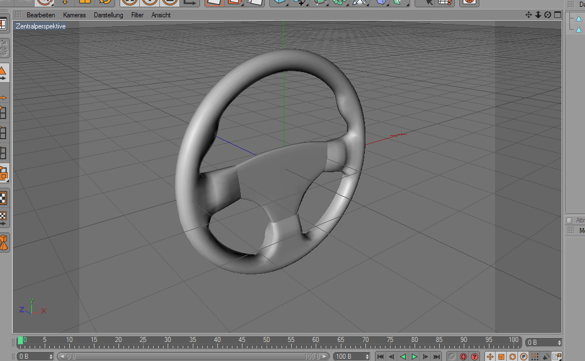Click right arrow of preview range bar

(x=324, y=357)
